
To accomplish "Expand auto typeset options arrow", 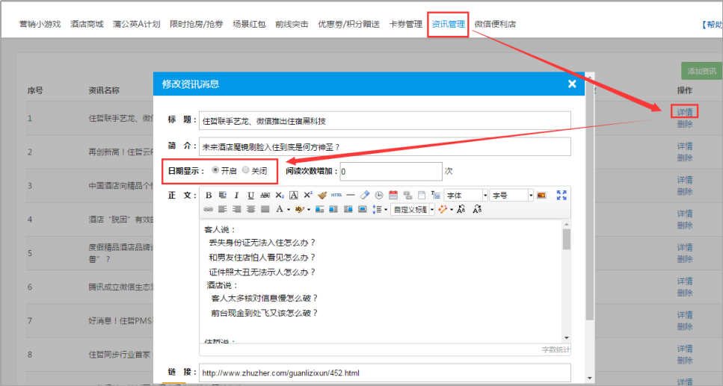I will 452,210.
